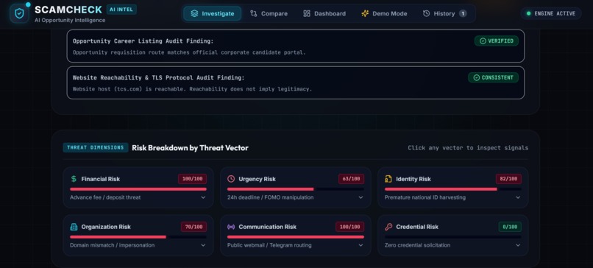Click the 'Risk Breakdown by Threat Vector' heading
The width and height of the screenshot is (593, 268).
tap(191, 148)
